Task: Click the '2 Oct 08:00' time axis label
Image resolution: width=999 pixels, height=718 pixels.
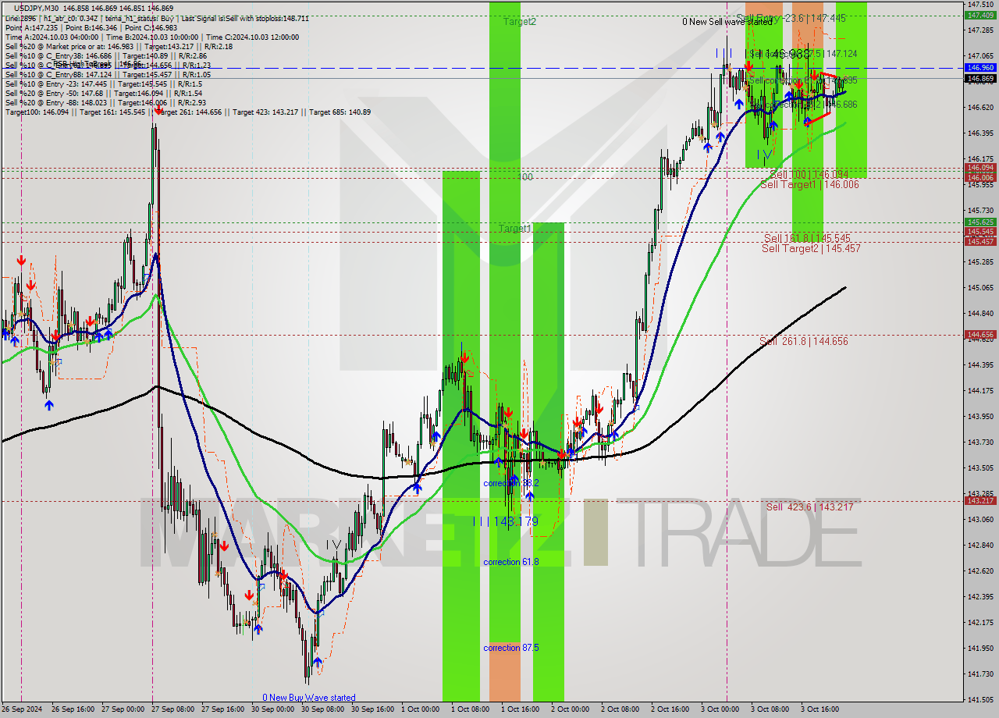Action: 620,709
